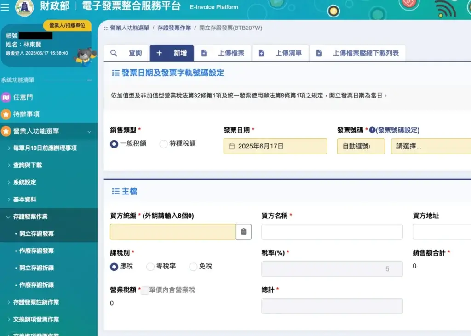Switch to the 查詢 tab
471x336 pixels.
(x=127, y=53)
